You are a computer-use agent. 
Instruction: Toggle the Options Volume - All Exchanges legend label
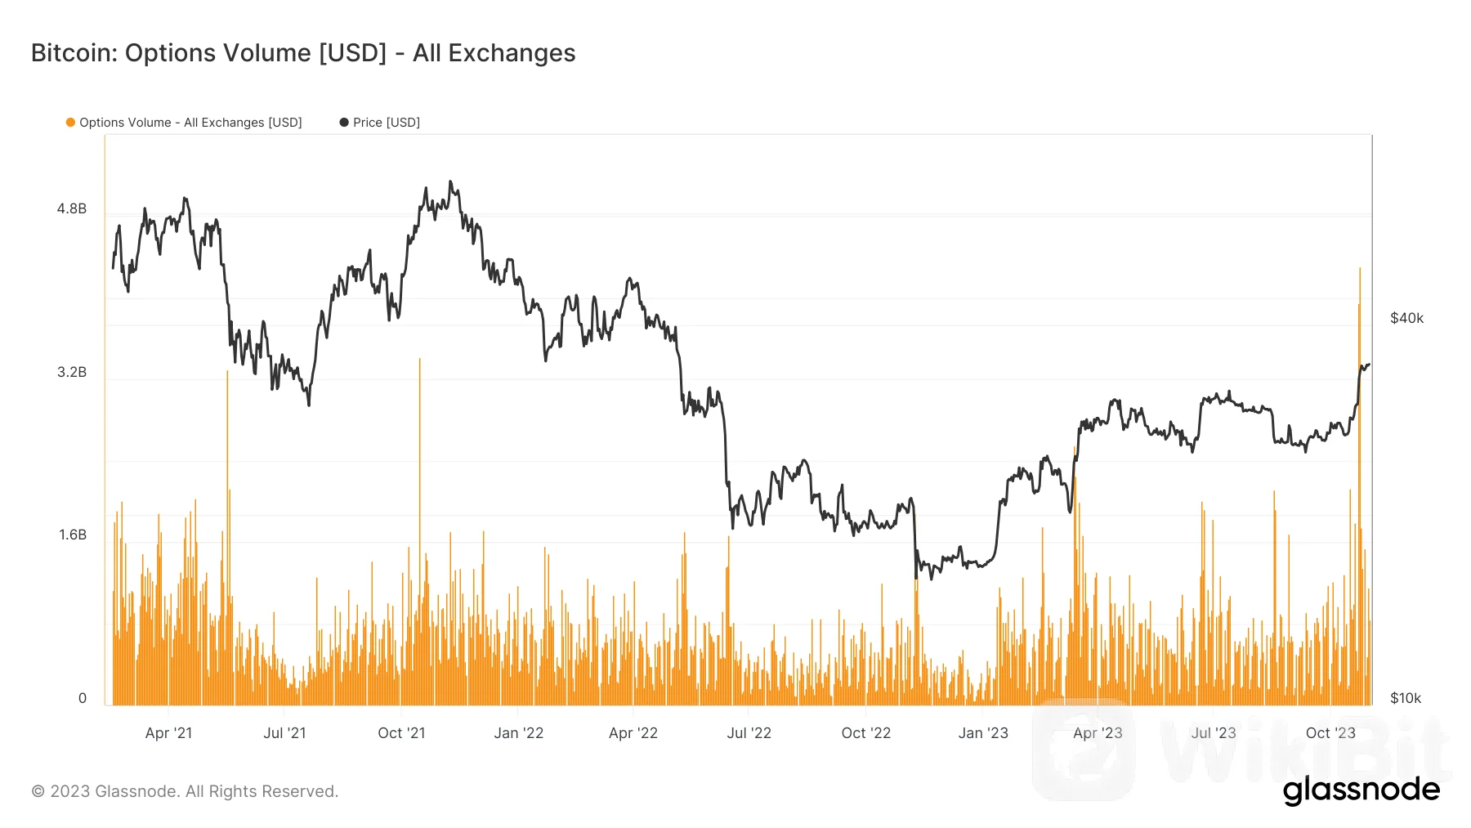[x=190, y=123]
